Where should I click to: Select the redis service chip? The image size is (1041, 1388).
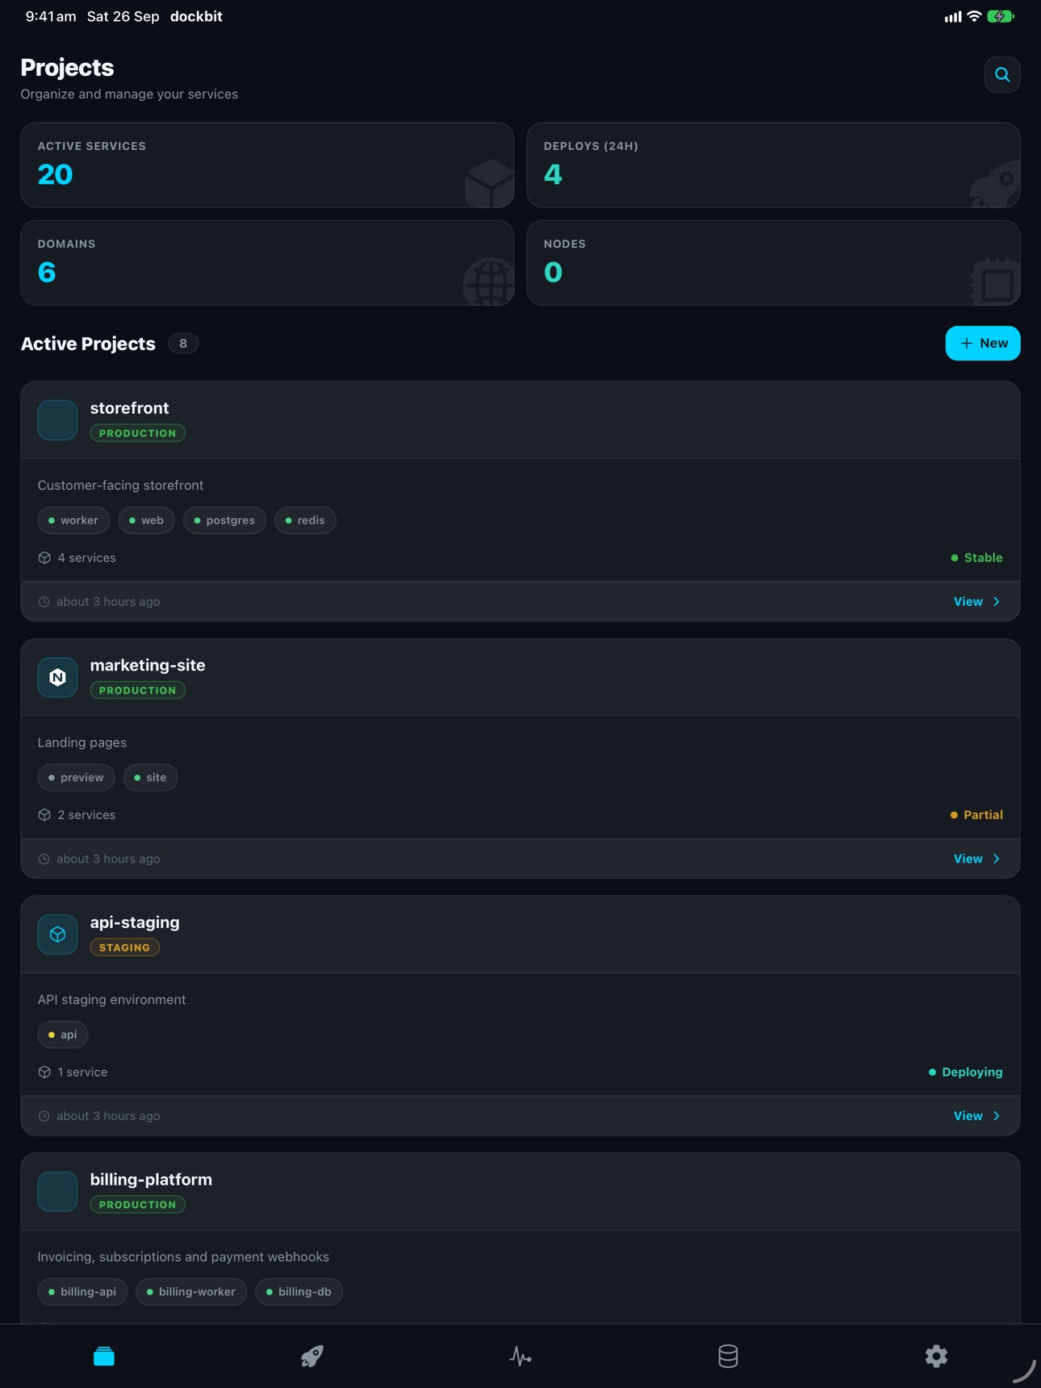(305, 520)
